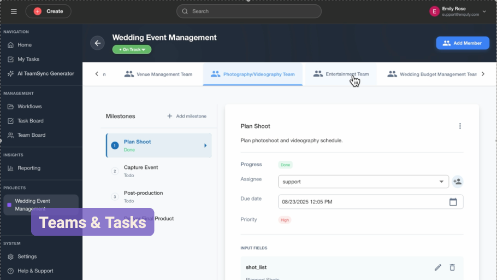Click the Plan Shoot description text
This screenshot has height=280, width=497.
(291, 141)
